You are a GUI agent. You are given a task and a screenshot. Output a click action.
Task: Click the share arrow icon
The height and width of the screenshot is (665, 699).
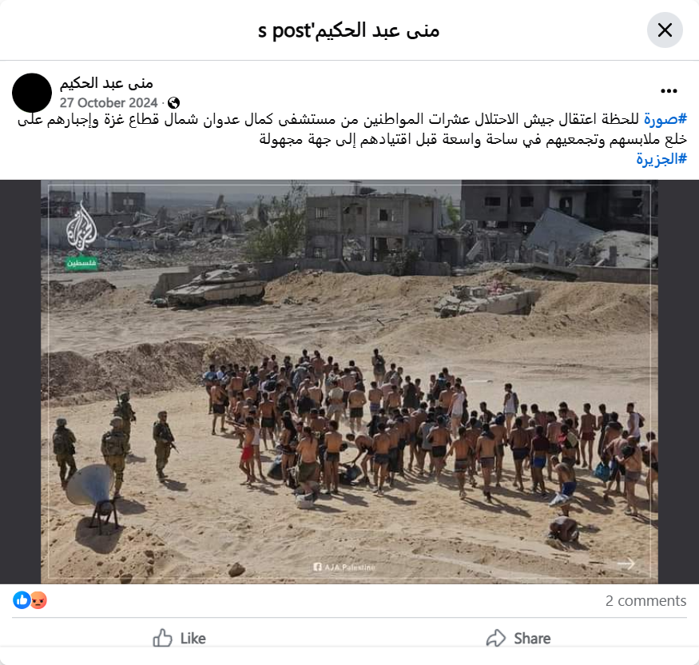click(x=496, y=639)
